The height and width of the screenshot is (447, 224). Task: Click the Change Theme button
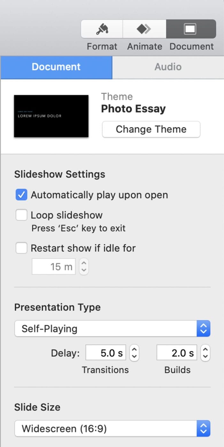[151, 129]
